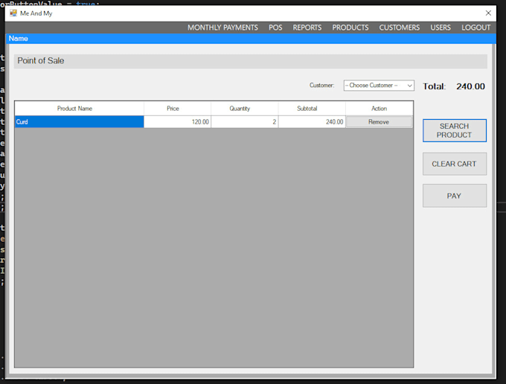Go to the POS menu item
506x384 pixels.
(275, 28)
